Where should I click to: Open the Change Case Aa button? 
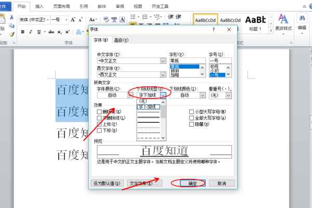[93, 20]
